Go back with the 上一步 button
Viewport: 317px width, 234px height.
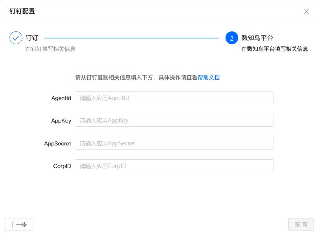coord(19,224)
